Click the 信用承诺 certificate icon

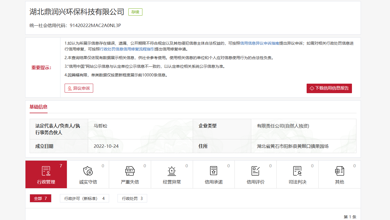coord(213,171)
